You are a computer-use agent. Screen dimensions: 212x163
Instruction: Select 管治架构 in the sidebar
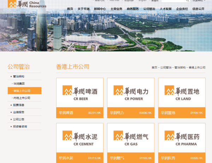point(24,77)
